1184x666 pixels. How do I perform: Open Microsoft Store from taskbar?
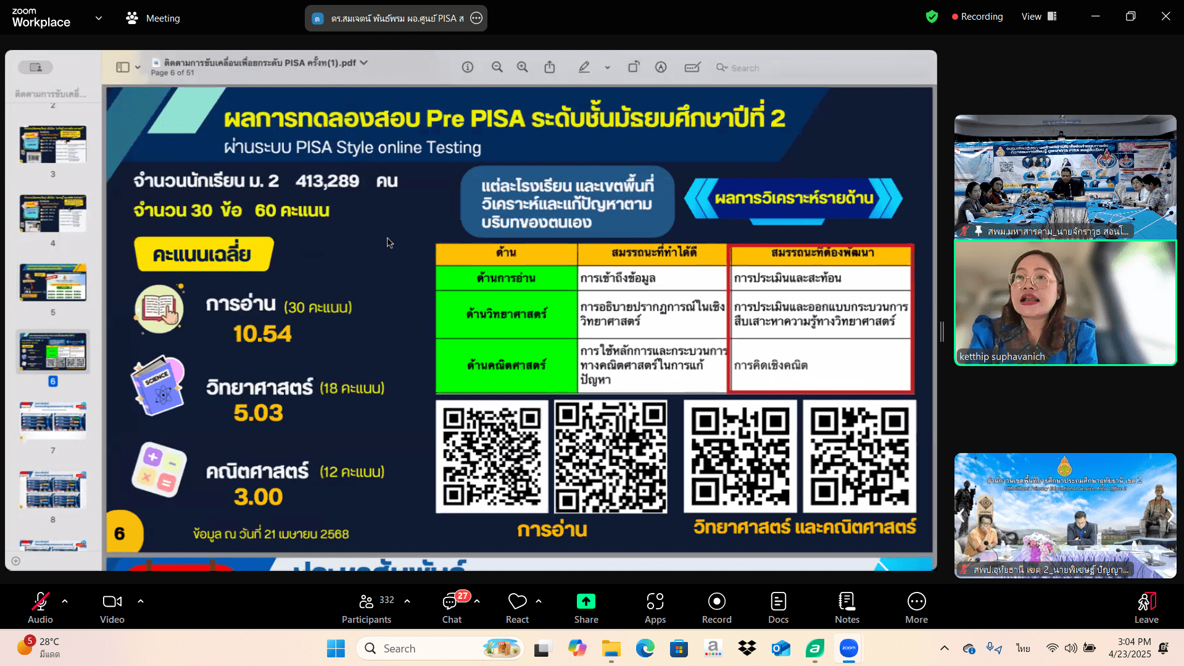[679, 648]
